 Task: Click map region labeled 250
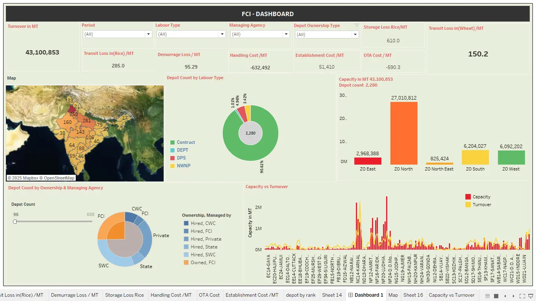[x=73, y=114]
